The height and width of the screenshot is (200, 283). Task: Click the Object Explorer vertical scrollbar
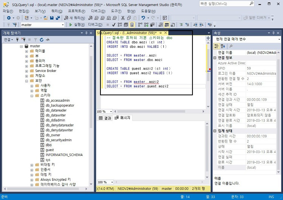pos(91,92)
